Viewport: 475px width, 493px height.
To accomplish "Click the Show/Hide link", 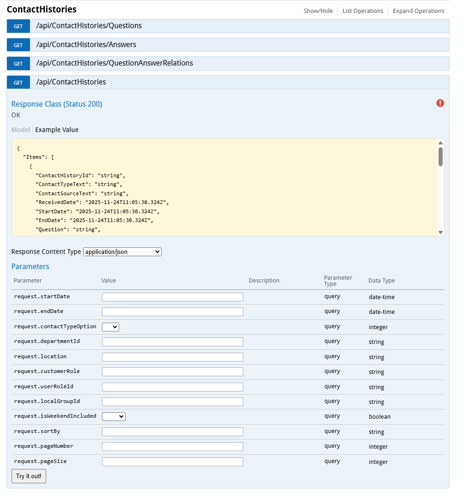I will [x=318, y=11].
